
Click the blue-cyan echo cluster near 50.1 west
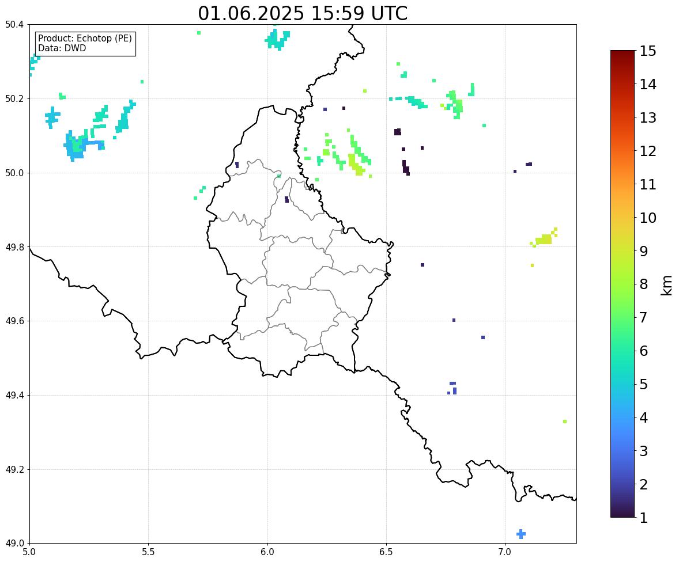pyautogui.click(x=83, y=145)
